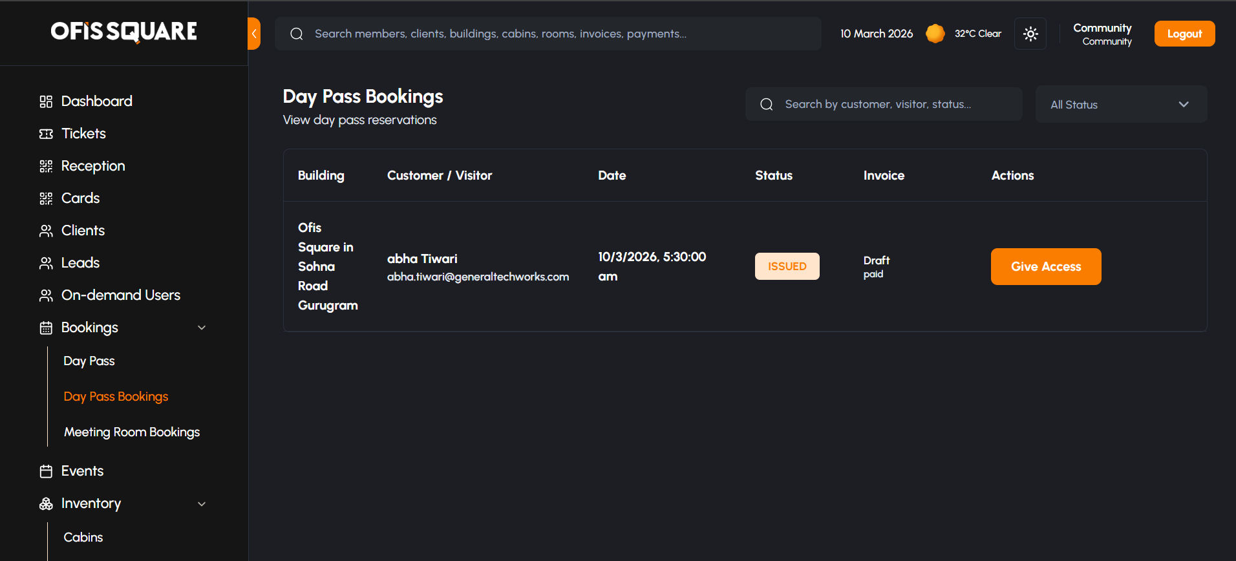Click the sun weather icon
1236x561 pixels.
coord(935,34)
